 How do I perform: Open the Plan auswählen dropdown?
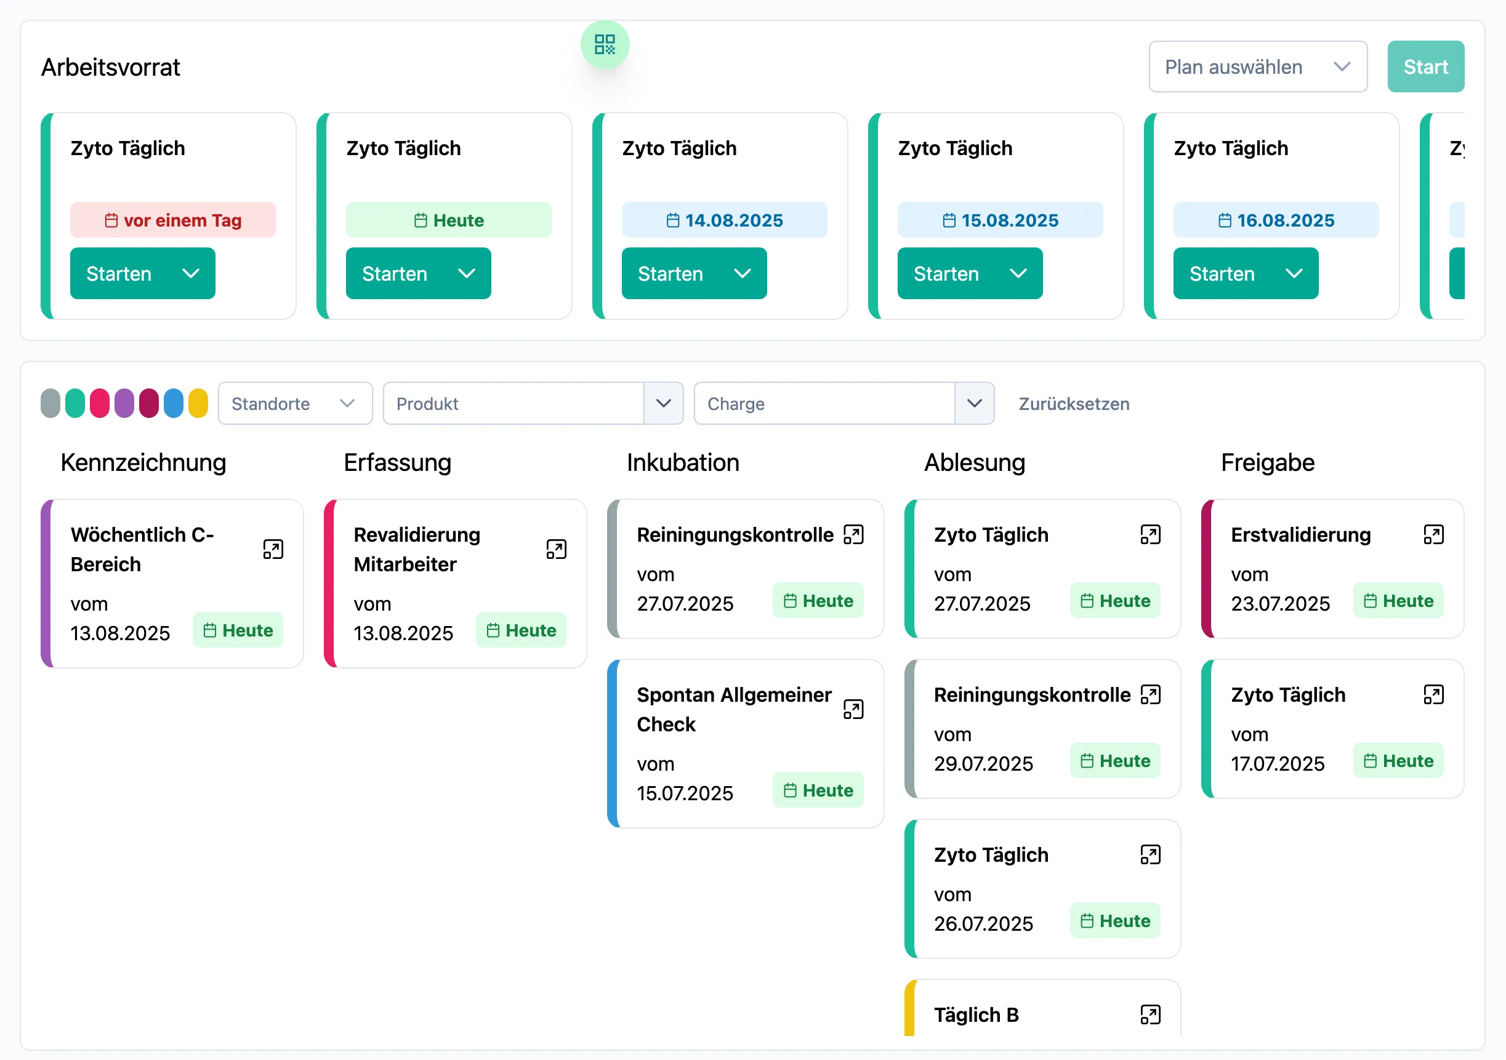(x=1257, y=66)
